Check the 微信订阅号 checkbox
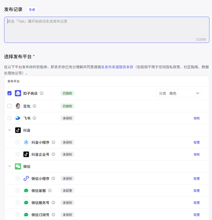Viewport: 212px width, 220px height. pos(18,215)
